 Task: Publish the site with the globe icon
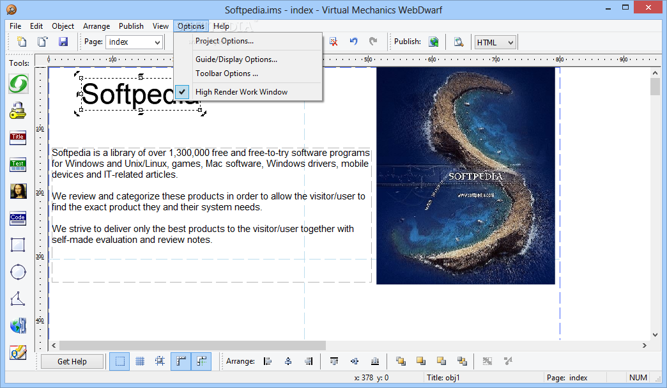[433, 42]
